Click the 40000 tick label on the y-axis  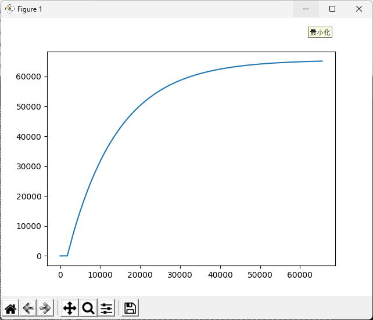(x=28, y=136)
